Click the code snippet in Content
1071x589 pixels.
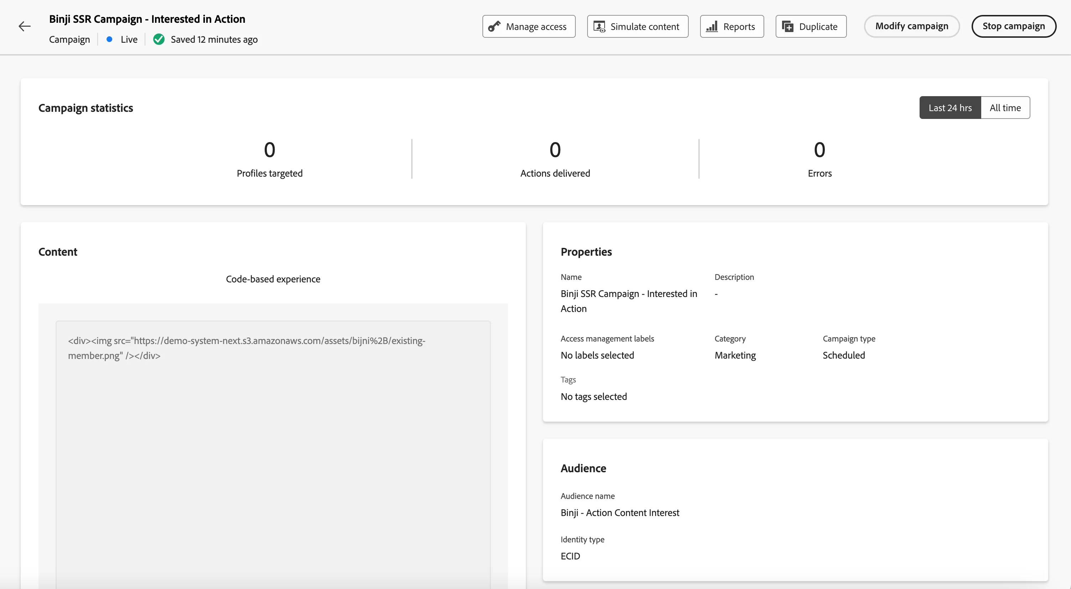click(247, 348)
